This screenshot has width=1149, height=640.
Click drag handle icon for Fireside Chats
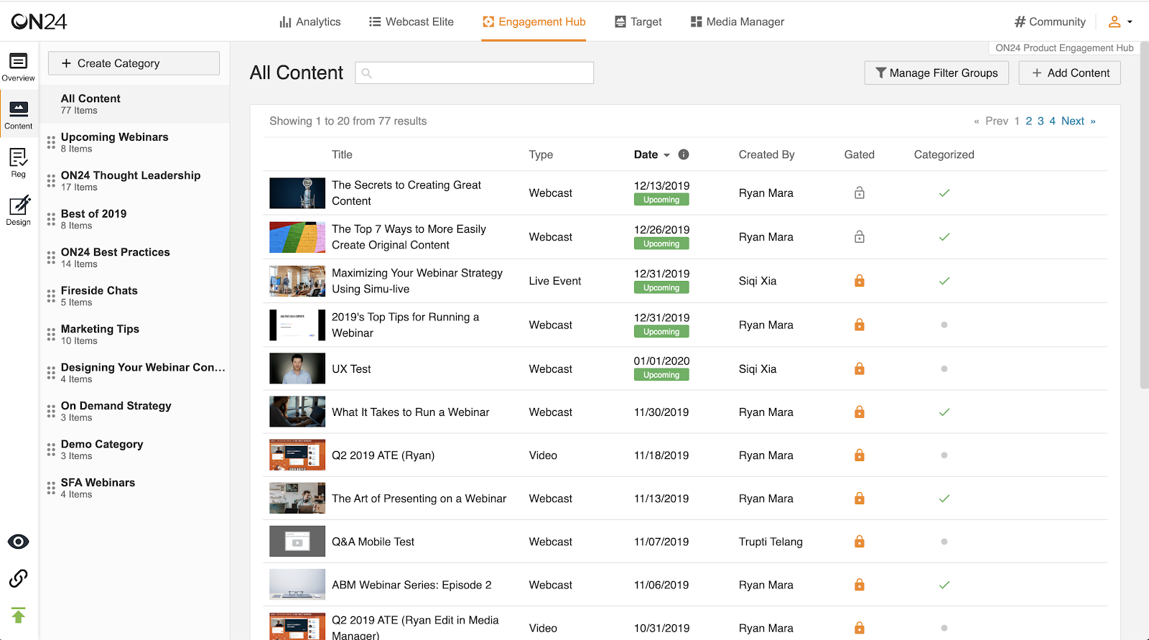coord(51,296)
